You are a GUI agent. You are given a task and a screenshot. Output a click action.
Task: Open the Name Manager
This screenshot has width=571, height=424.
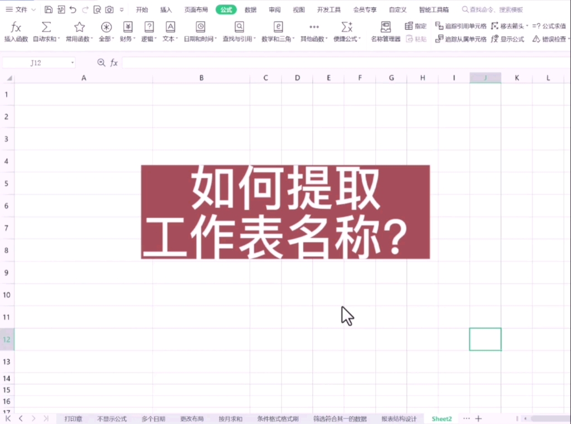(x=385, y=31)
